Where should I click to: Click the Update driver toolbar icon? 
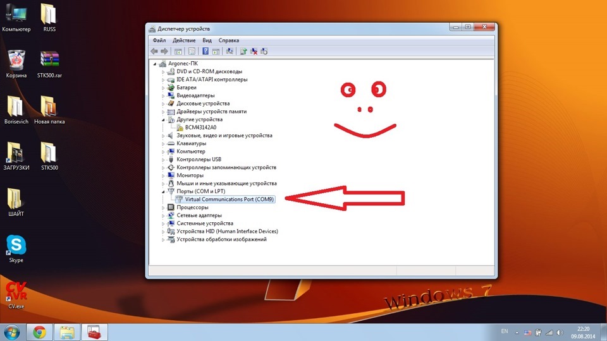coord(243,51)
